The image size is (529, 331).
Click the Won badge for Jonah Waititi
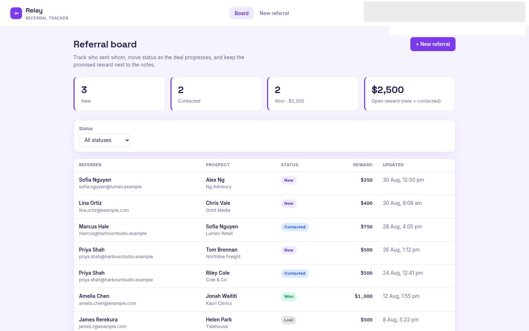pos(289,296)
